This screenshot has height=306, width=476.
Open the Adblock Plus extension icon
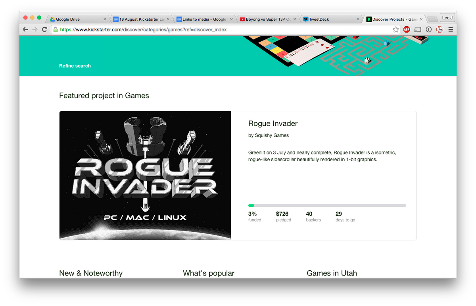[x=407, y=29]
